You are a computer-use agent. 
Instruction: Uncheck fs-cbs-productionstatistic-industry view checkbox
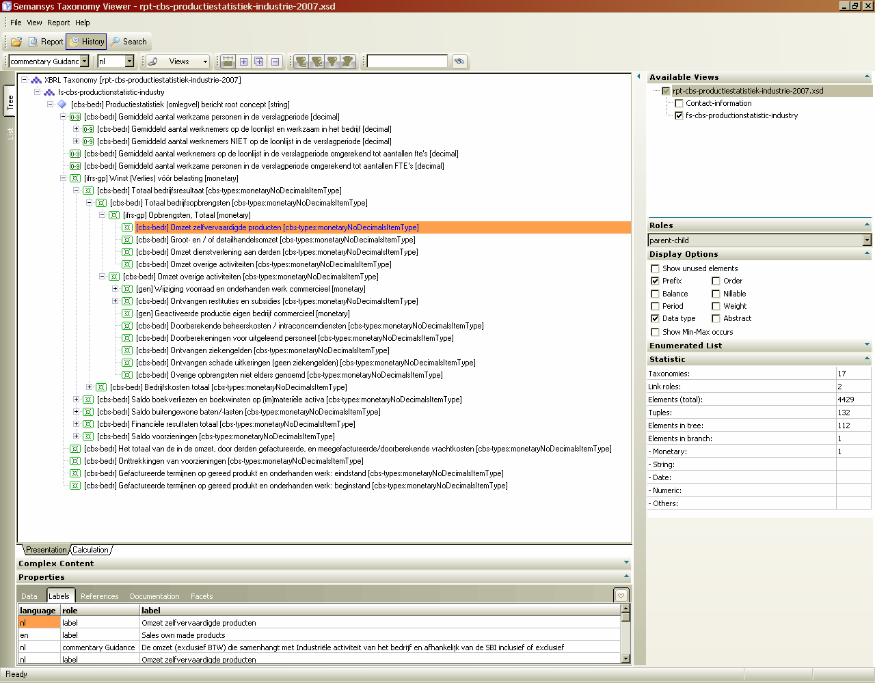pos(679,115)
